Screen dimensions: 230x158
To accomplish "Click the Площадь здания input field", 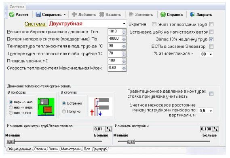I will point(115,61).
